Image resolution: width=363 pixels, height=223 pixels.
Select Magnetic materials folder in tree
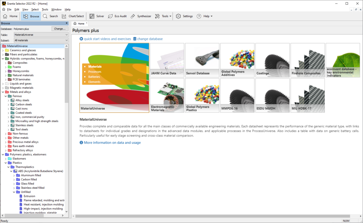pos(21,88)
